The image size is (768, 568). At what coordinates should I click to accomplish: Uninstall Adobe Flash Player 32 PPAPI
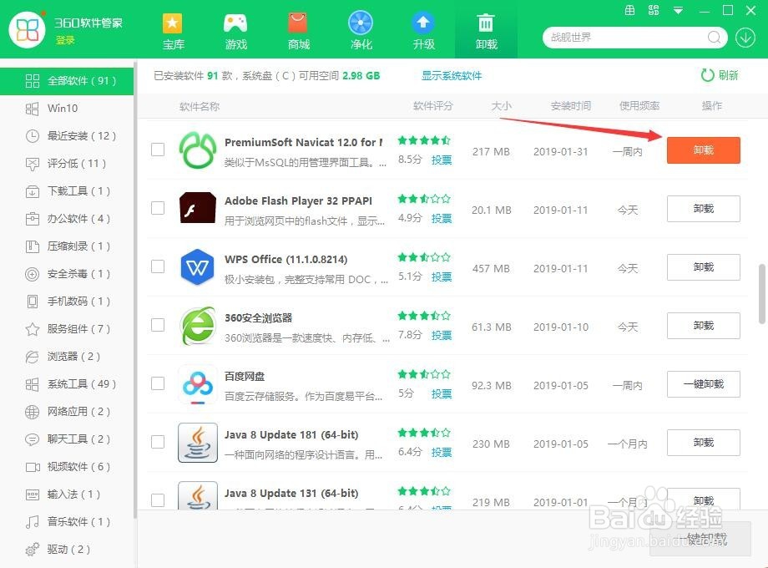click(703, 209)
